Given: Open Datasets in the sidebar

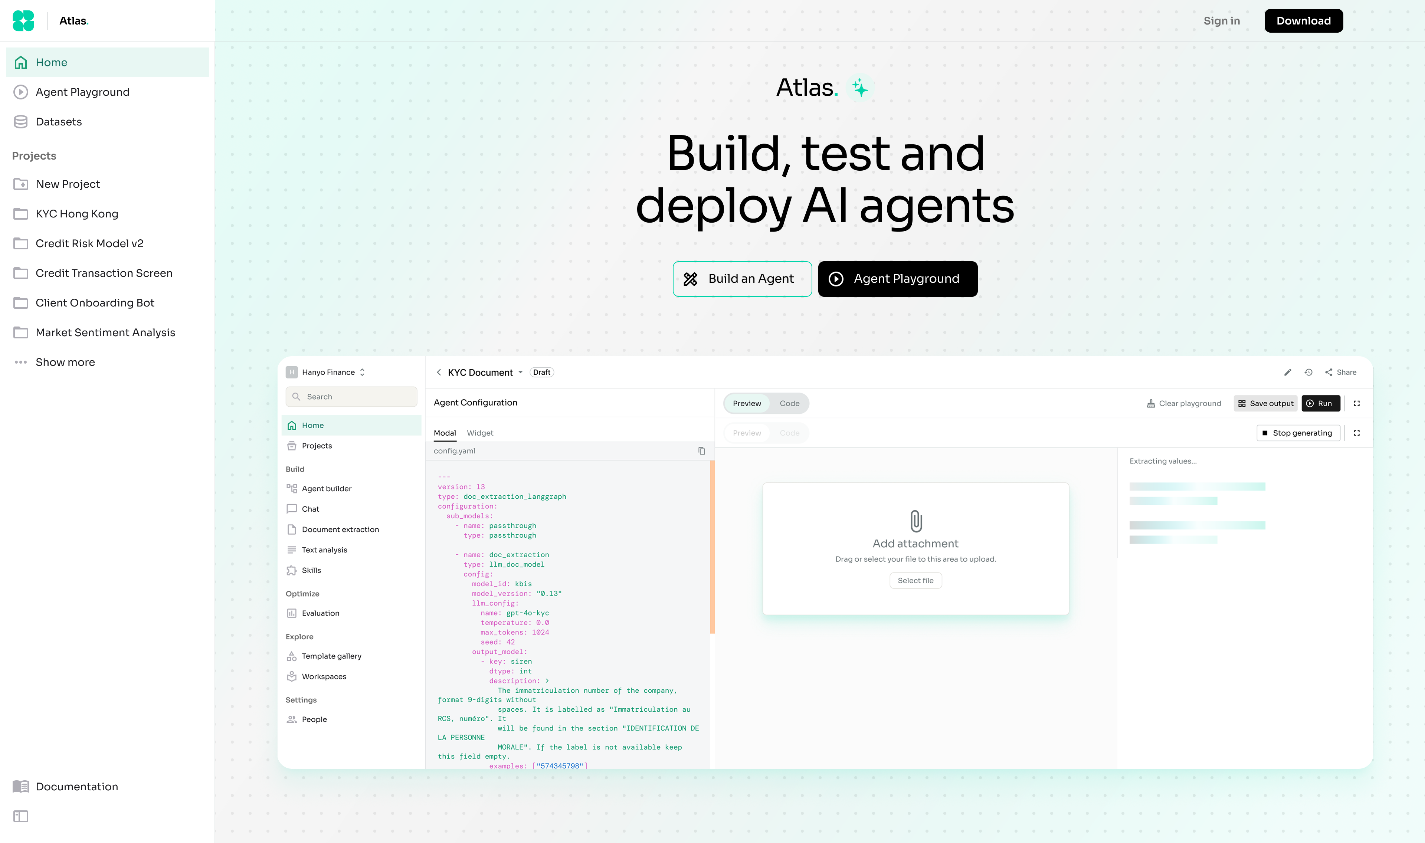Looking at the screenshot, I should 107,122.
